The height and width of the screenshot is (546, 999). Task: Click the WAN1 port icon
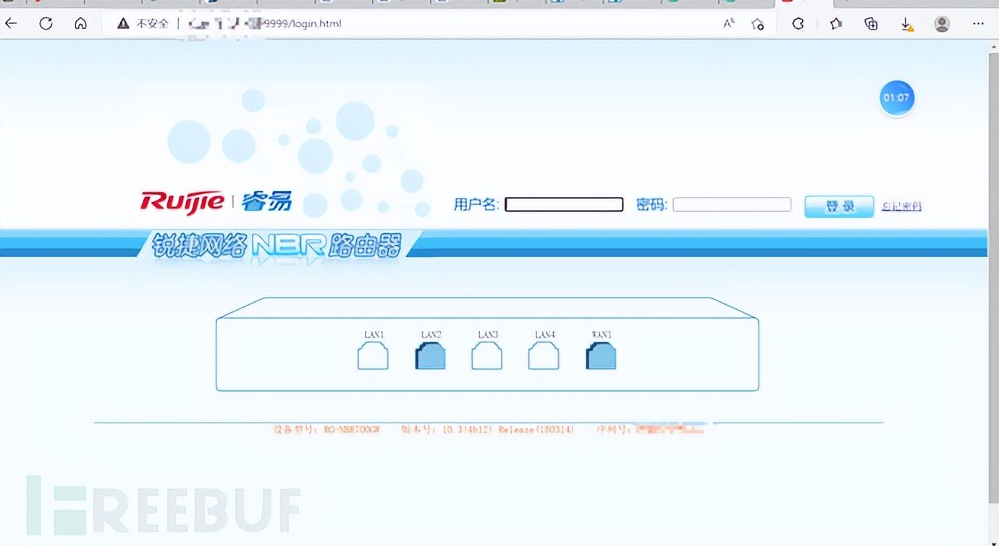(x=601, y=356)
